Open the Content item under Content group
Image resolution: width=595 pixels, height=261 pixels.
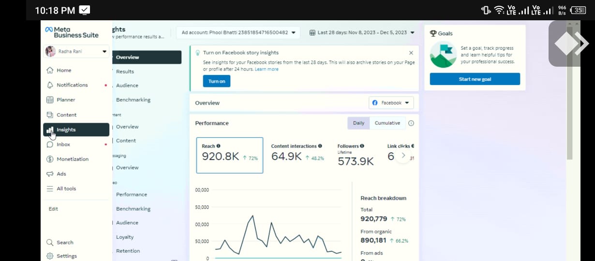pyautogui.click(x=126, y=141)
